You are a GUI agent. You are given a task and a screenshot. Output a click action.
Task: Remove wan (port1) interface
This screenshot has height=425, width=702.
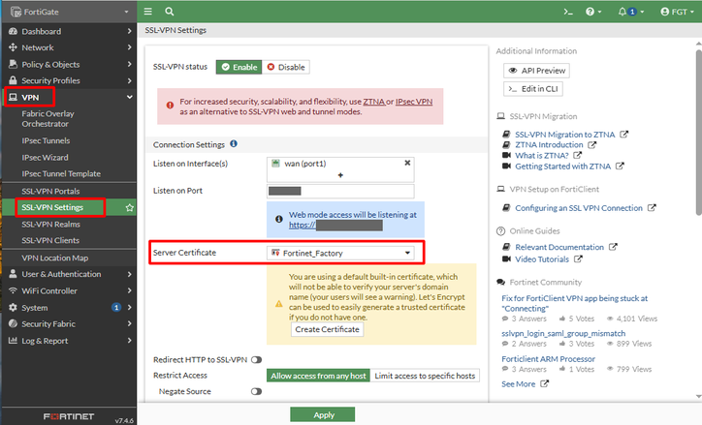point(407,163)
